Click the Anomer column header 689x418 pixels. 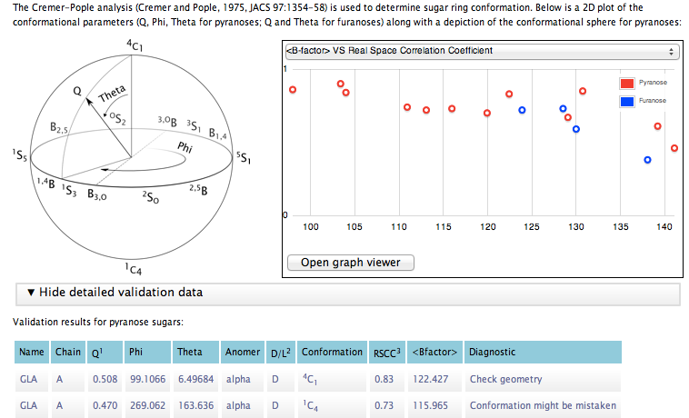click(x=243, y=353)
